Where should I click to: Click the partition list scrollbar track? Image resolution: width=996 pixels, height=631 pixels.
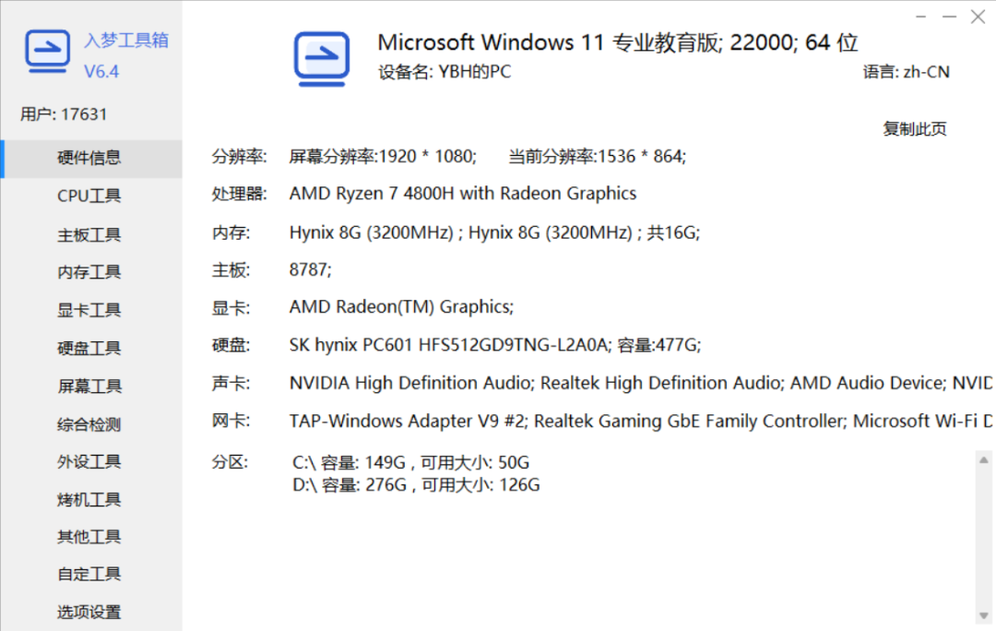click(x=983, y=538)
